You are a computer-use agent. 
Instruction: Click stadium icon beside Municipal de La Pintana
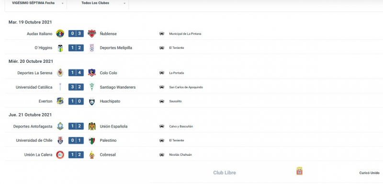[x=162, y=34]
